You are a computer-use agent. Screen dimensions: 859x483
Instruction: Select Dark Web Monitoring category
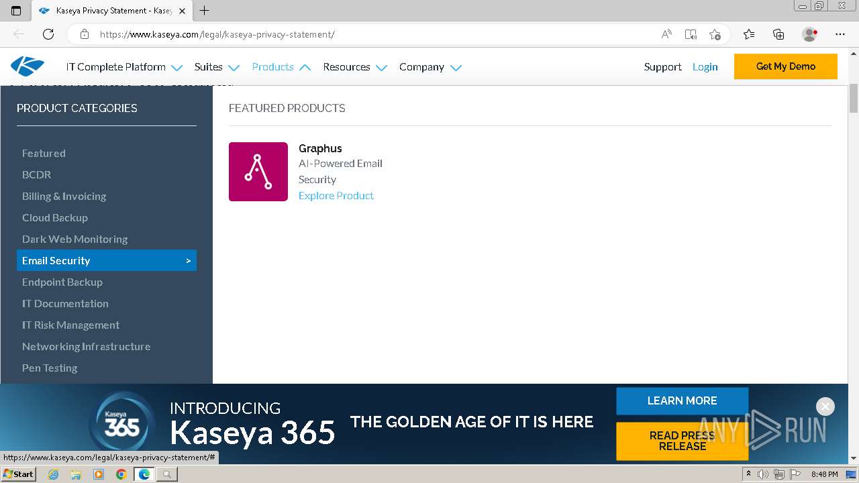coord(106,239)
